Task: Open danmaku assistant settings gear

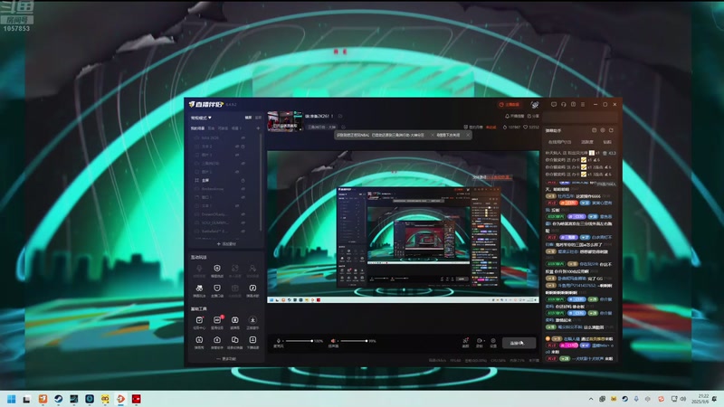Action: (603, 130)
